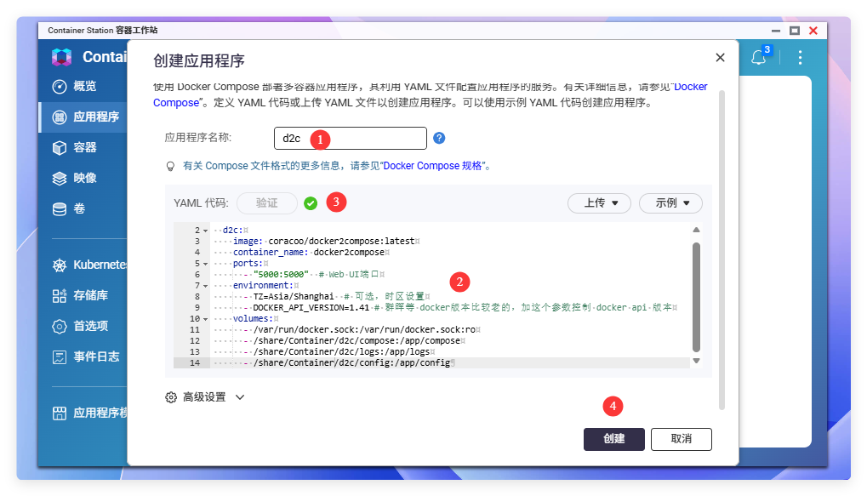Open the Docker Compose link in description
The width and height of the screenshot is (867, 496).
pyautogui.click(x=691, y=87)
